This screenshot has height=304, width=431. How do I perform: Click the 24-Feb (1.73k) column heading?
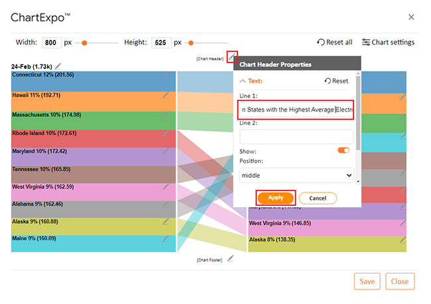pos(32,66)
